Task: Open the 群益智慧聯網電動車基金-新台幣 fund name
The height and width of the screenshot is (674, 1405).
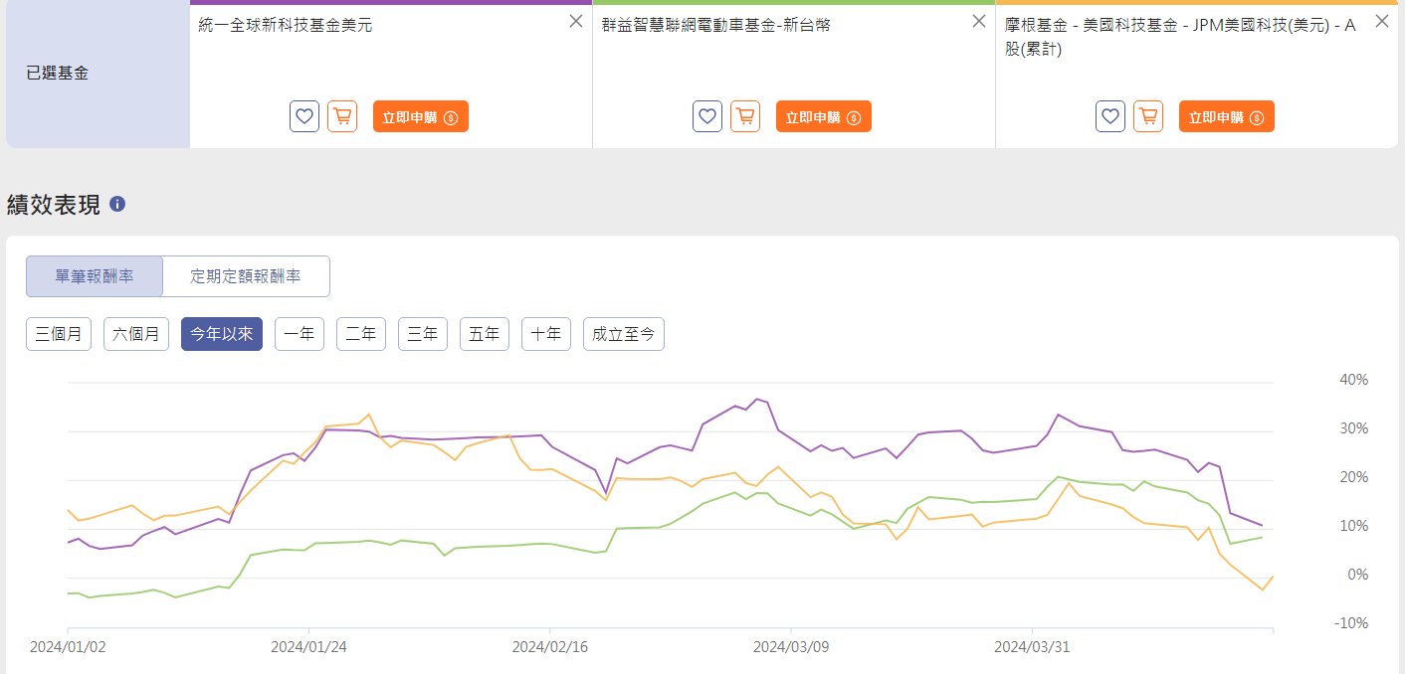Action: pyautogui.click(x=716, y=26)
